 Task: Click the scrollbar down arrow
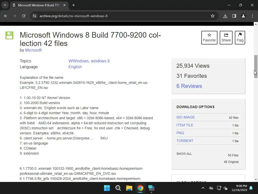[x=256, y=180]
